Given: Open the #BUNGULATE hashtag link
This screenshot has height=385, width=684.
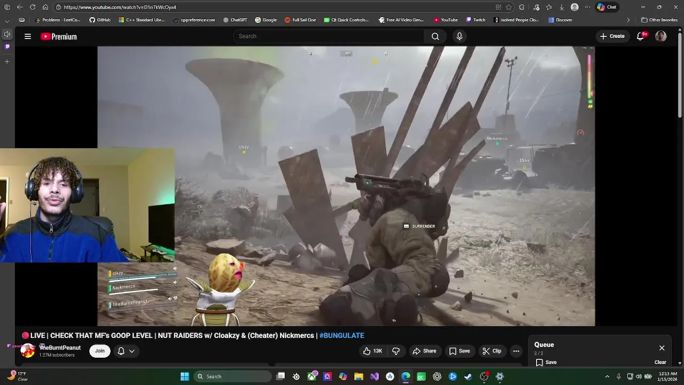Looking at the screenshot, I should tap(341, 335).
